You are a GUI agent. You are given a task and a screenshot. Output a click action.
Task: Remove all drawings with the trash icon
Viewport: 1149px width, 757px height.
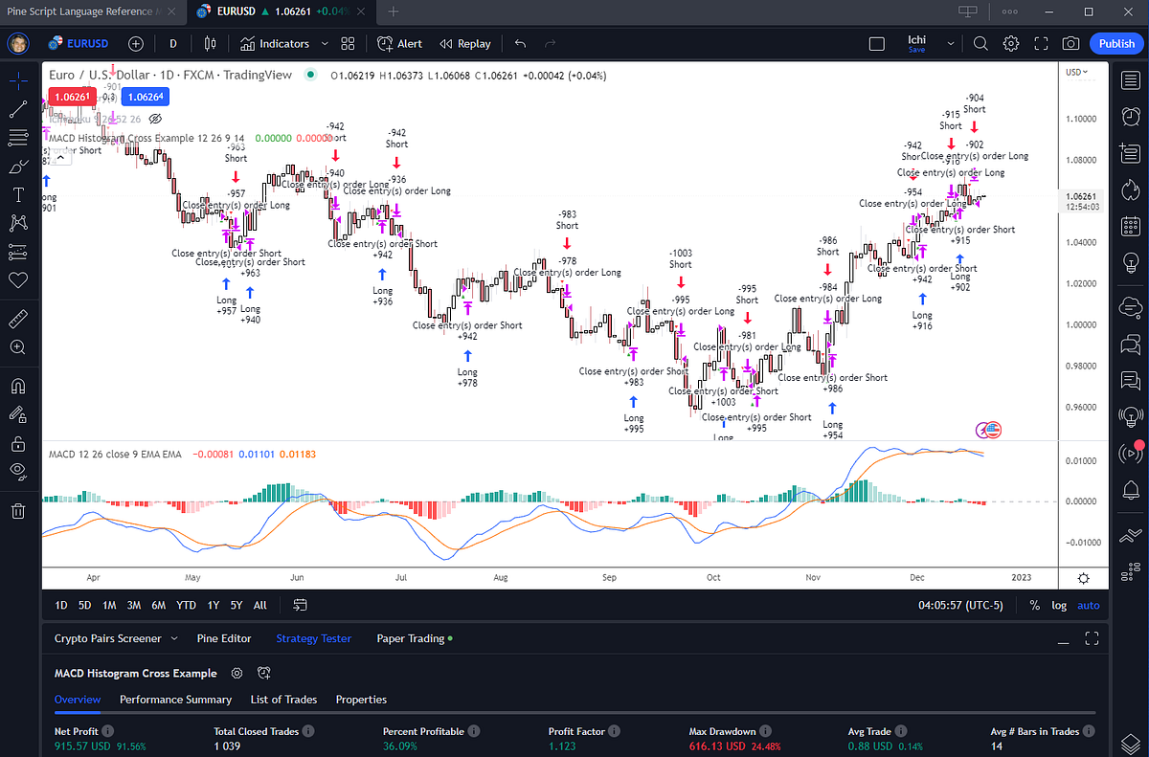(17, 510)
